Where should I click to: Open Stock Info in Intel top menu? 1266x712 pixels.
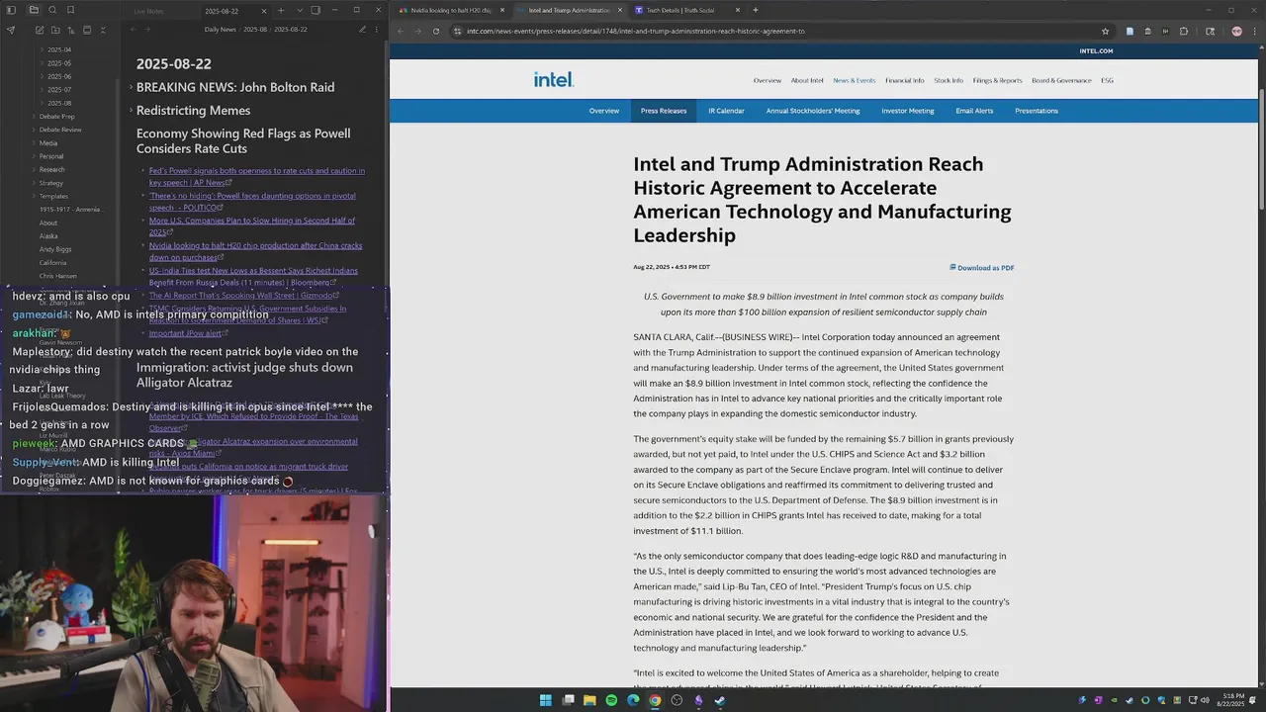click(x=949, y=80)
